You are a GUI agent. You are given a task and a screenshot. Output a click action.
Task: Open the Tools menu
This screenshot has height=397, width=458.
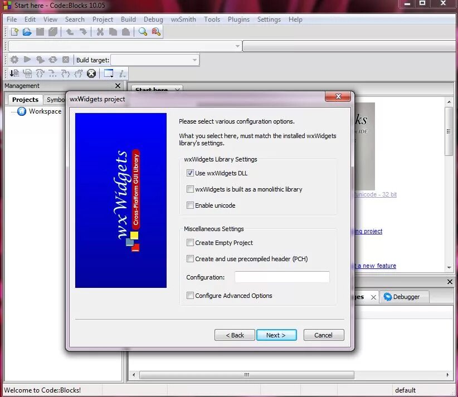pyautogui.click(x=212, y=19)
